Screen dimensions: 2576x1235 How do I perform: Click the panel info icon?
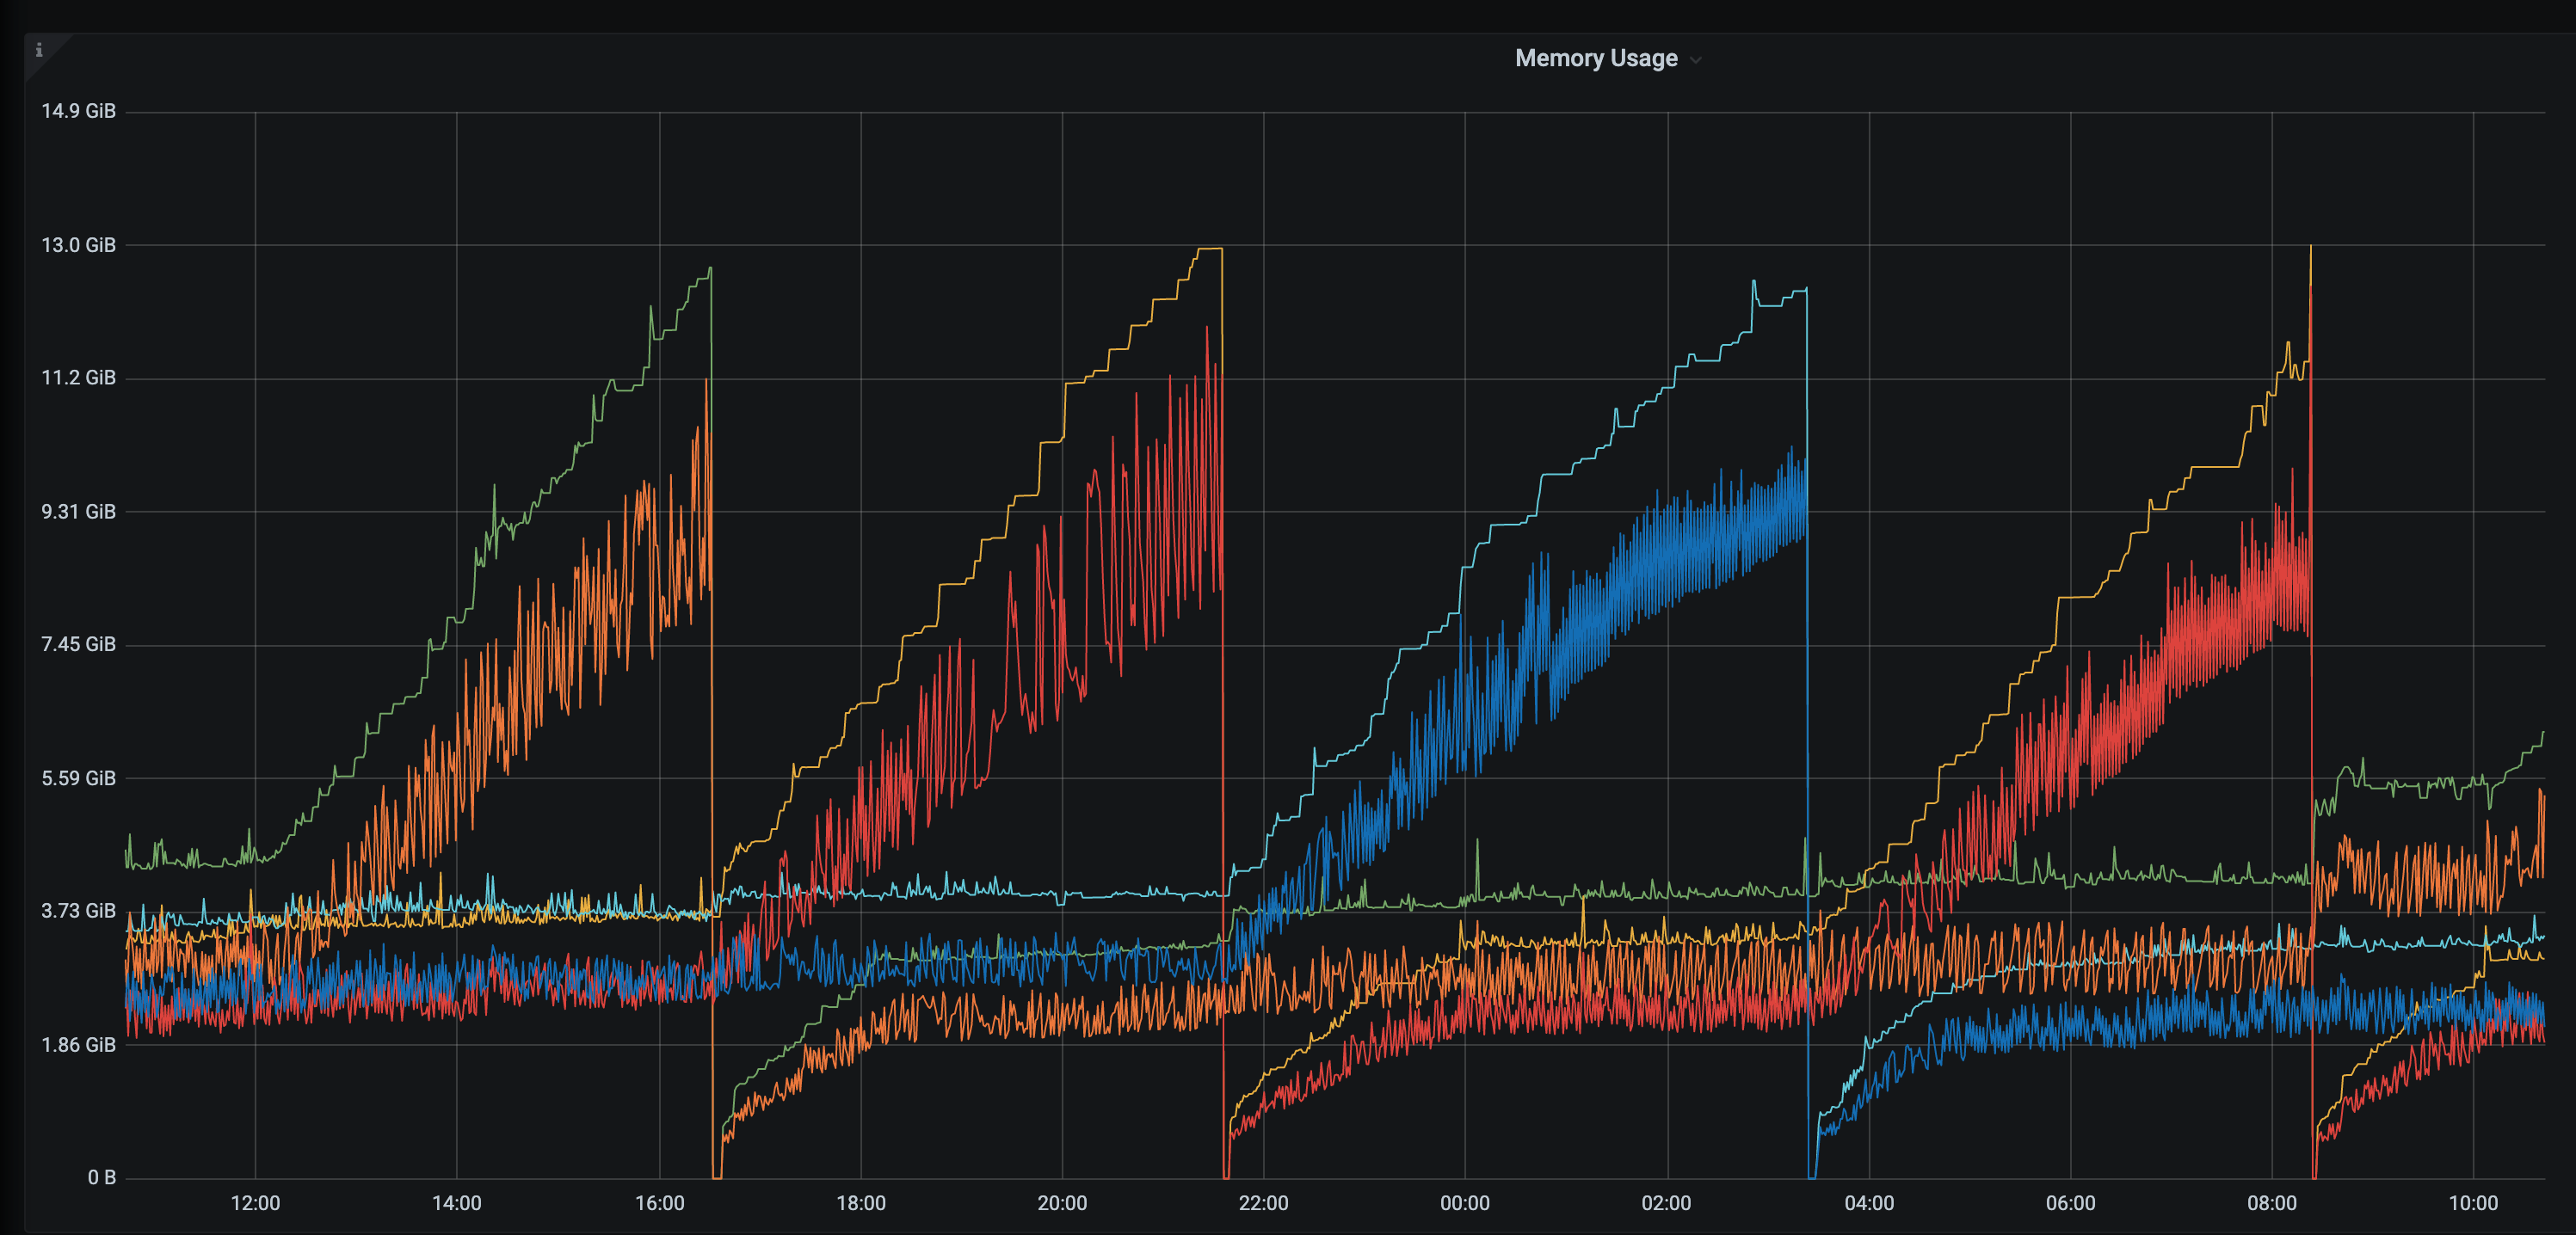click(39, 50)
